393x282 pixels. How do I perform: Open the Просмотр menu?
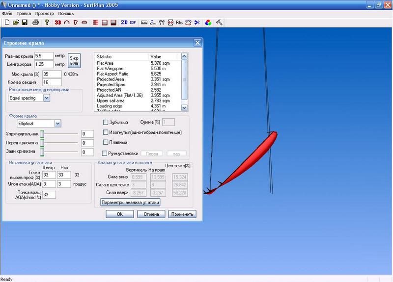point(44,14)
